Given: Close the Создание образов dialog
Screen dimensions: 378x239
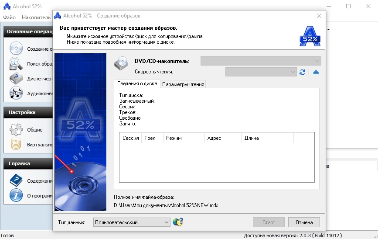Looking at the screenshot, I should (319, 16).
